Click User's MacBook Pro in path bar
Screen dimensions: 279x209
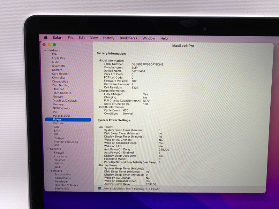pos(116,188)
